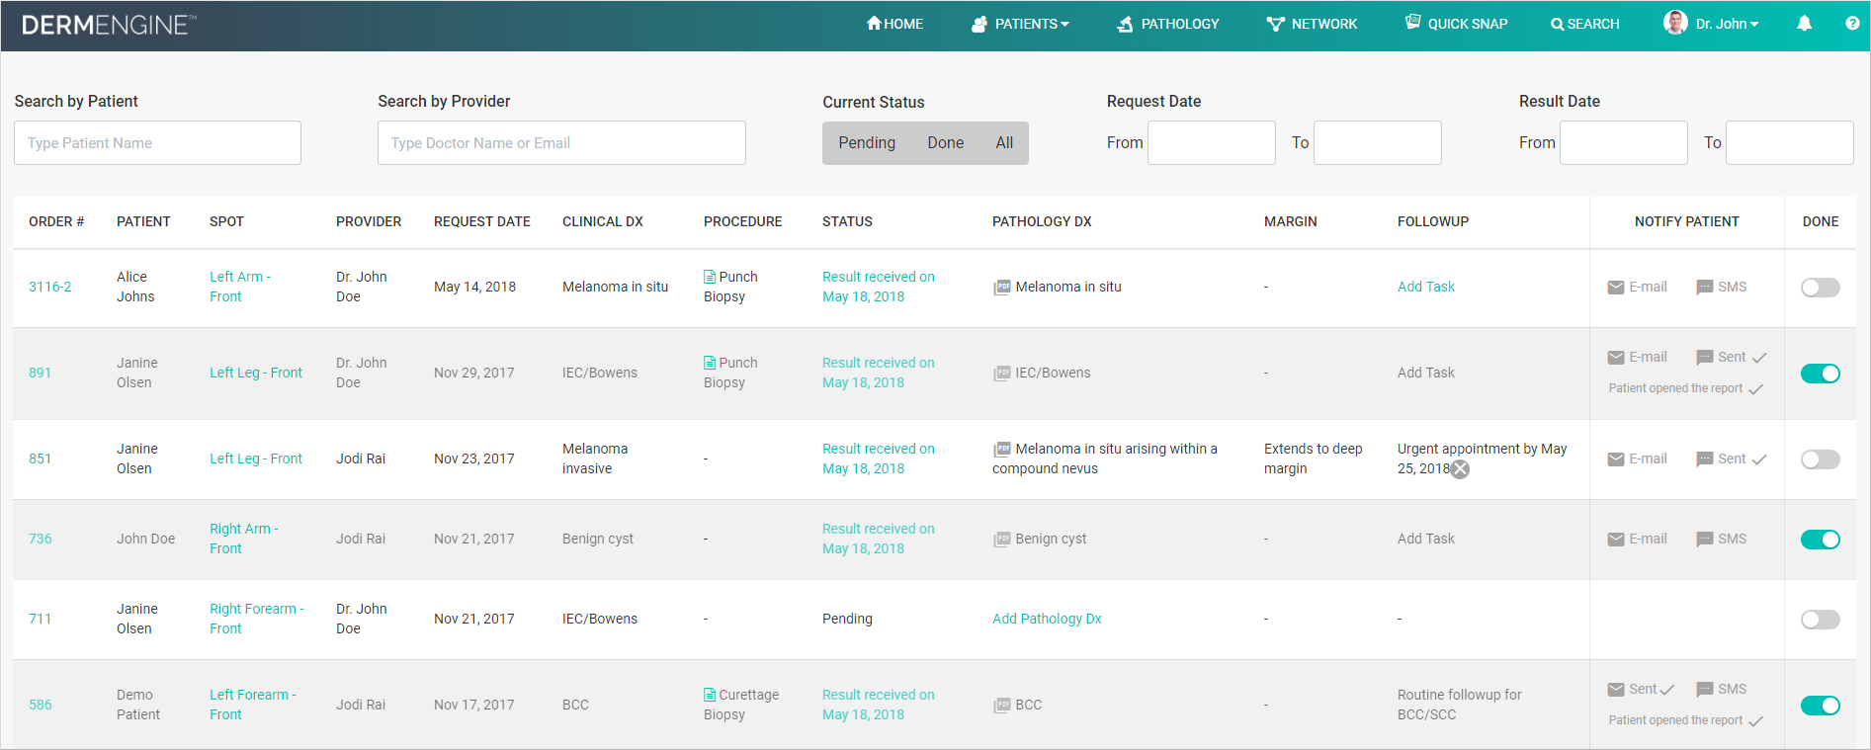Remove the urgent appointment followup task
Screen dimensions: 1871x750
pyautogui.click(x=1461, y=469)
